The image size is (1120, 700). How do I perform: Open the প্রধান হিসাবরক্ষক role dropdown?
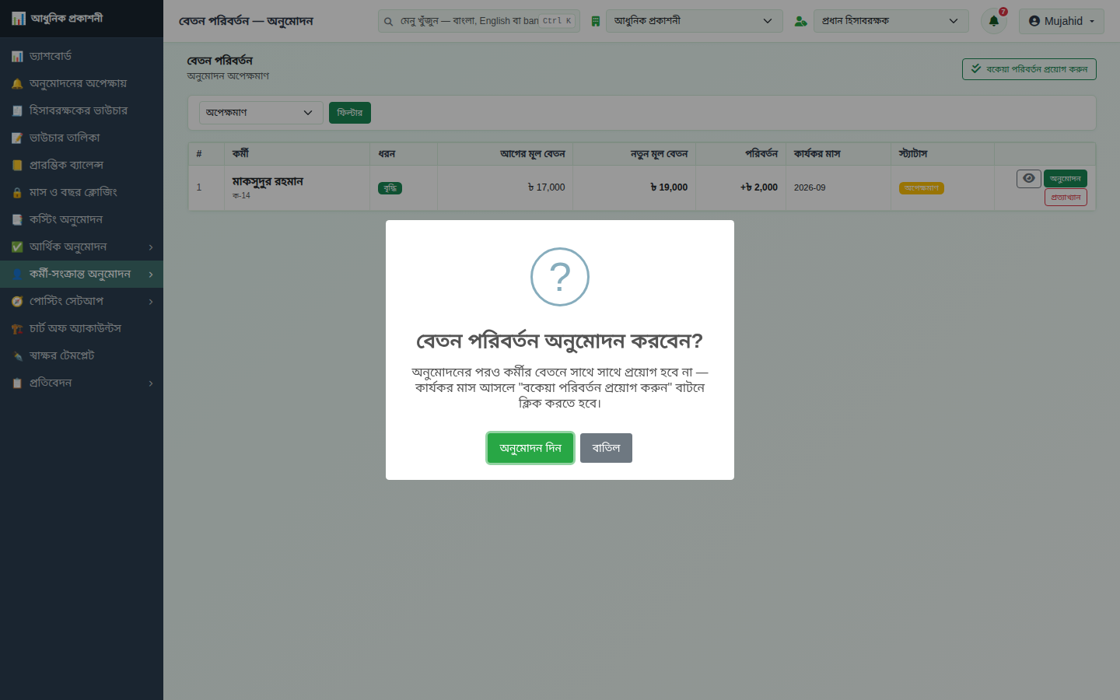891,21
